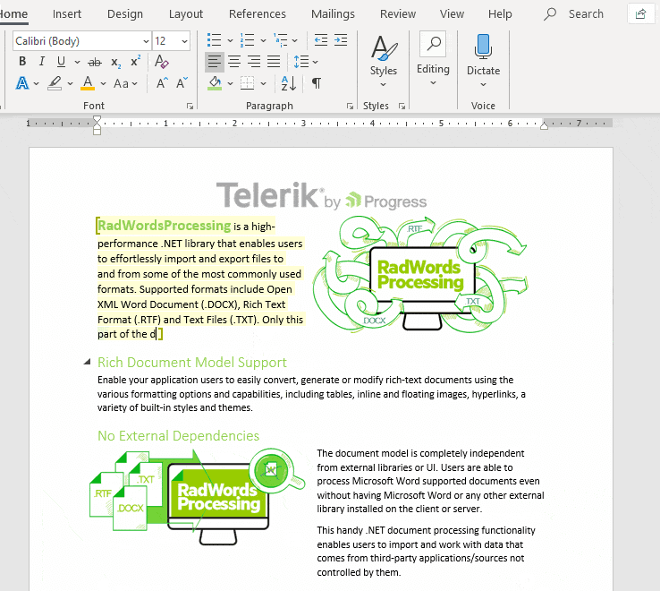Click the first line indent ruler marker

(x=97, y=119)
